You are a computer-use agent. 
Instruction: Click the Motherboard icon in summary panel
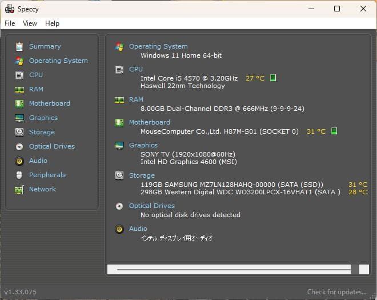[x=119, y=123]
